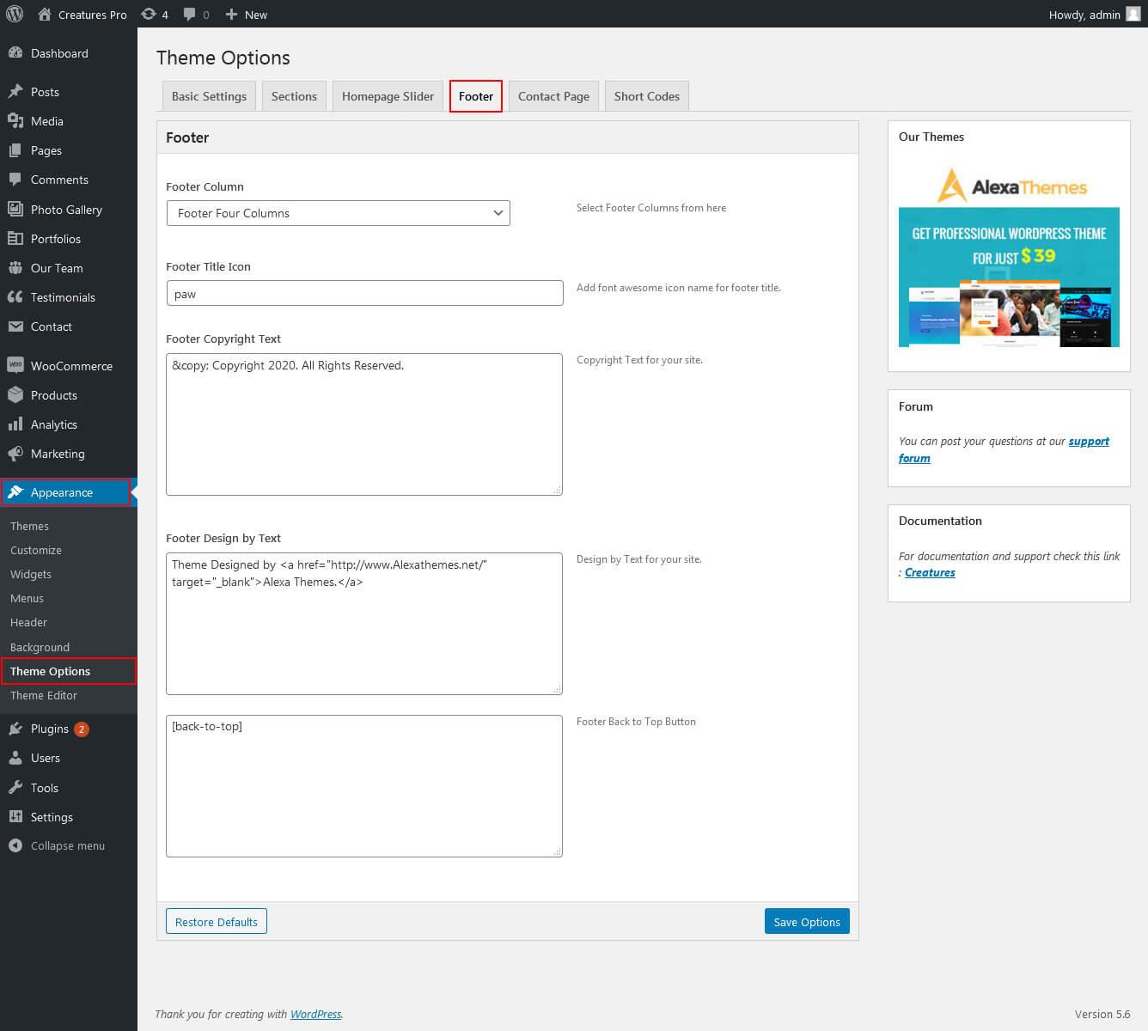This screenshot has height=1031, width=1148.
Task: Open the Homepage Slider tab
Action: click(x=388, y=96)
